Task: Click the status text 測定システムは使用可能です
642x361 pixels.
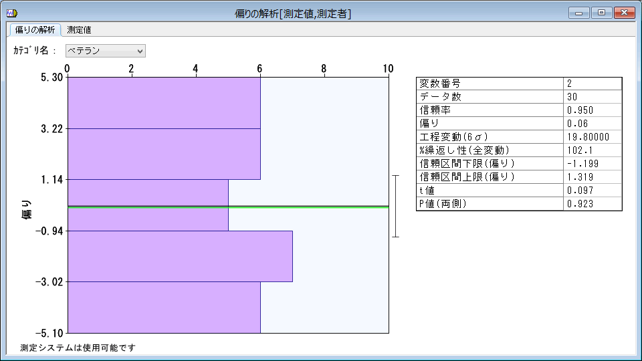Action: pyautogui.click(x=78, y=348)
